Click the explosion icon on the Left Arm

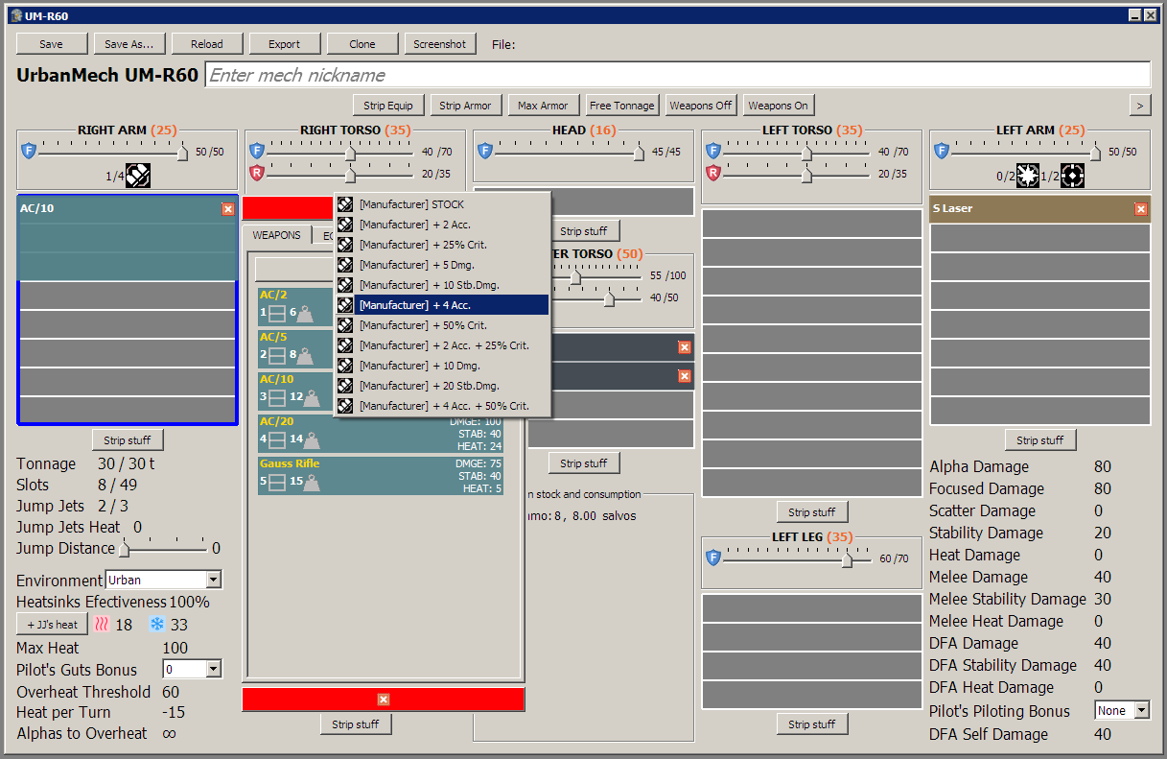click(1028, 176)
